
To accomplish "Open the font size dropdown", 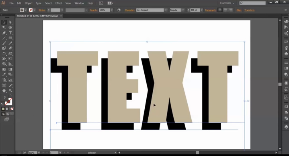I will pos(202,10).
